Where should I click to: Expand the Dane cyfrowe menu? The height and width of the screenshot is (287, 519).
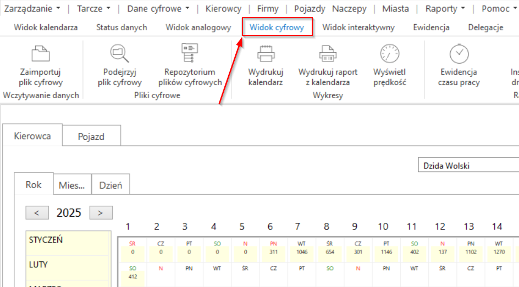(x=158, y=9)
